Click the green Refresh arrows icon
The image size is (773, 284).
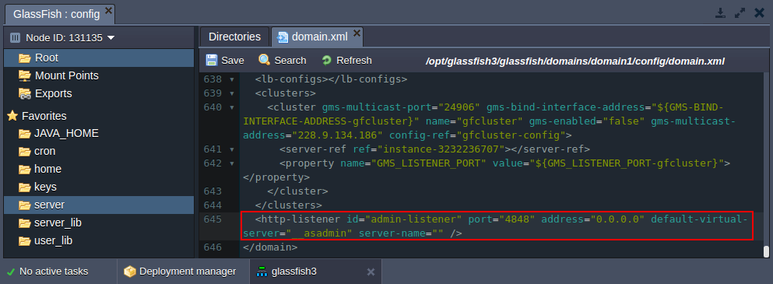(x=326, y=60)
